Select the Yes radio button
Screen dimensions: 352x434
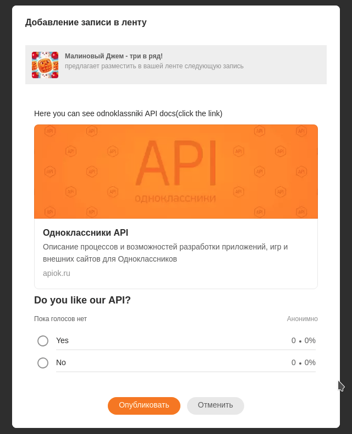pyautogui.click(x=43, y=341)
